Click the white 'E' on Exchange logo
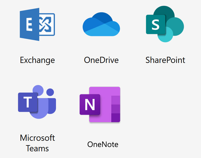 point(29,24)
